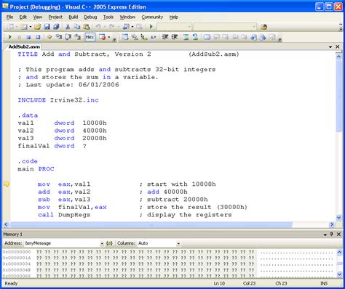Click the editor scroll right arrow

point(332,224)
